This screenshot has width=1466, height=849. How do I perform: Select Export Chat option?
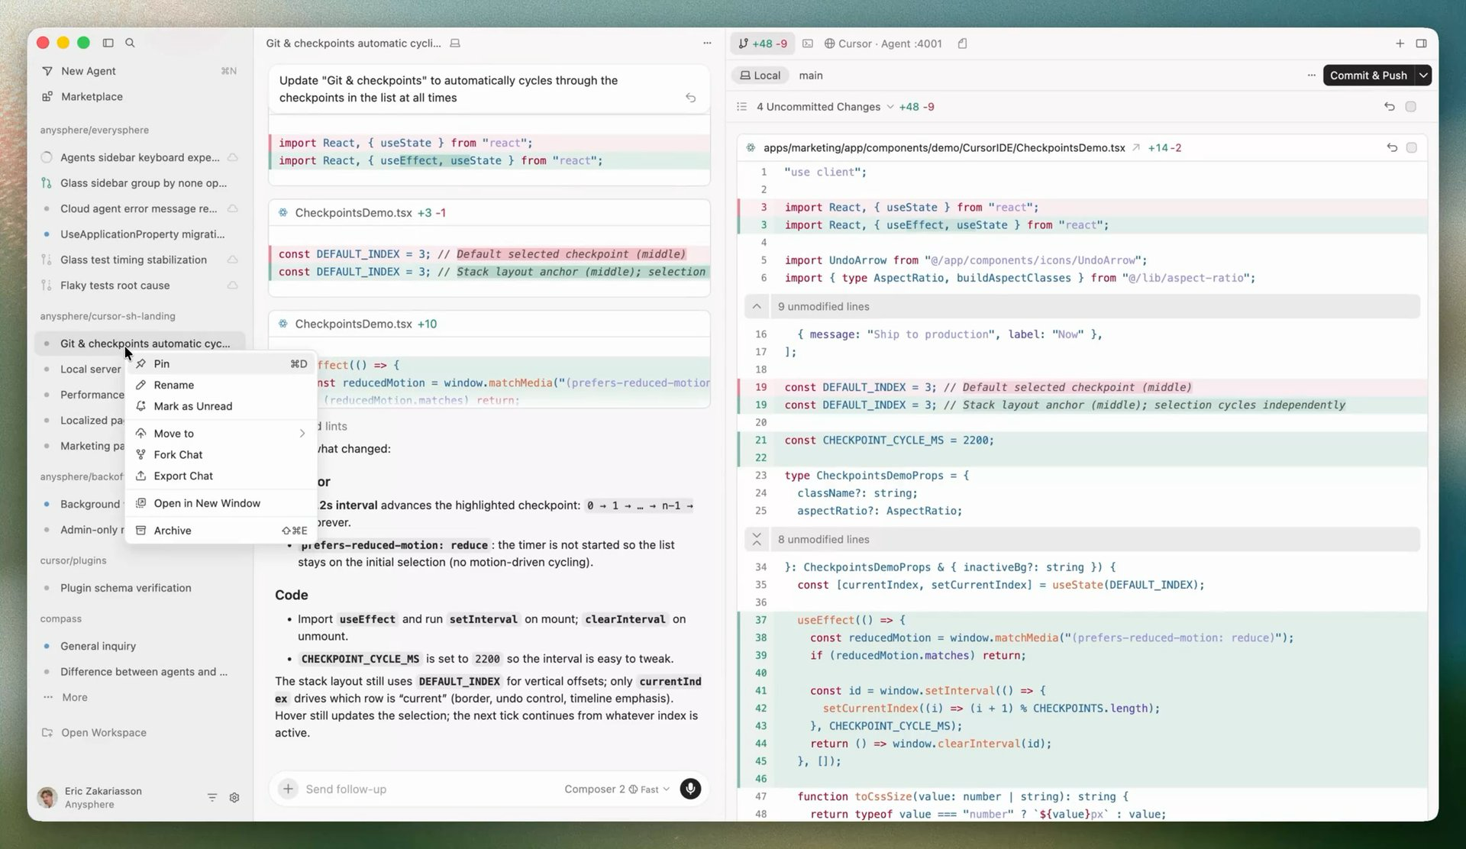click(221, 476)
